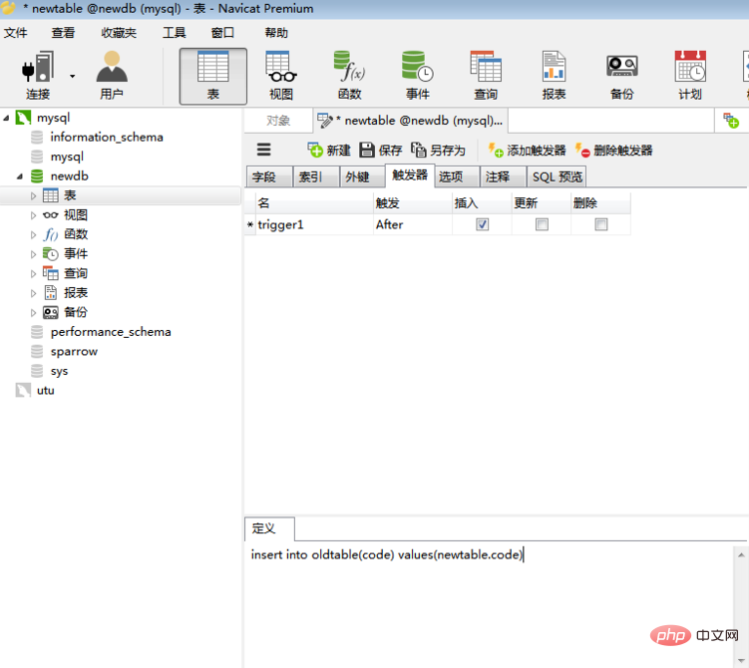Open the 查询 query toolbar icon
749x668 pixels.
486,76
